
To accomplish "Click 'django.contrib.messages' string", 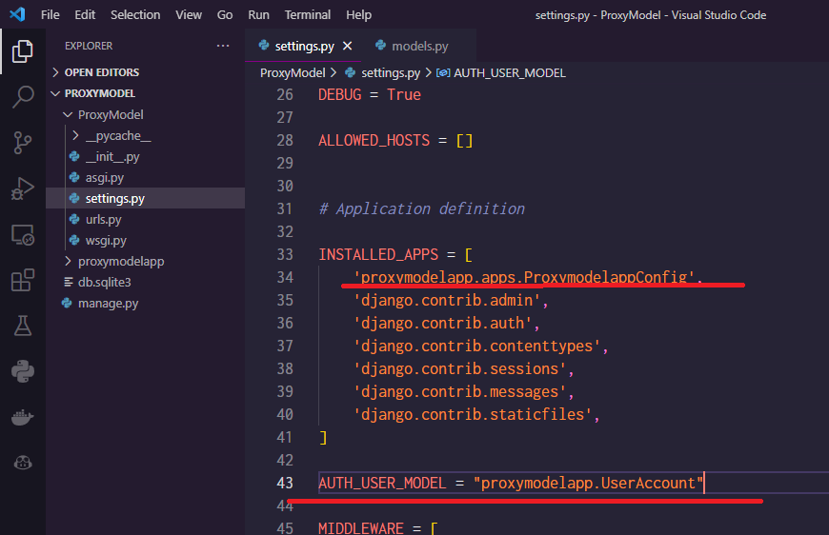I will click(x=460, y=391).
